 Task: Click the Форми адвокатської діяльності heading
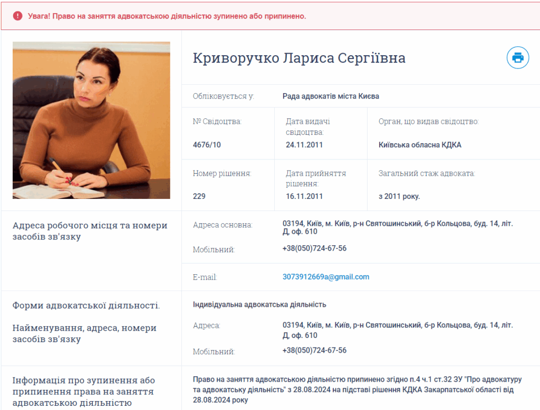(86, 305)
